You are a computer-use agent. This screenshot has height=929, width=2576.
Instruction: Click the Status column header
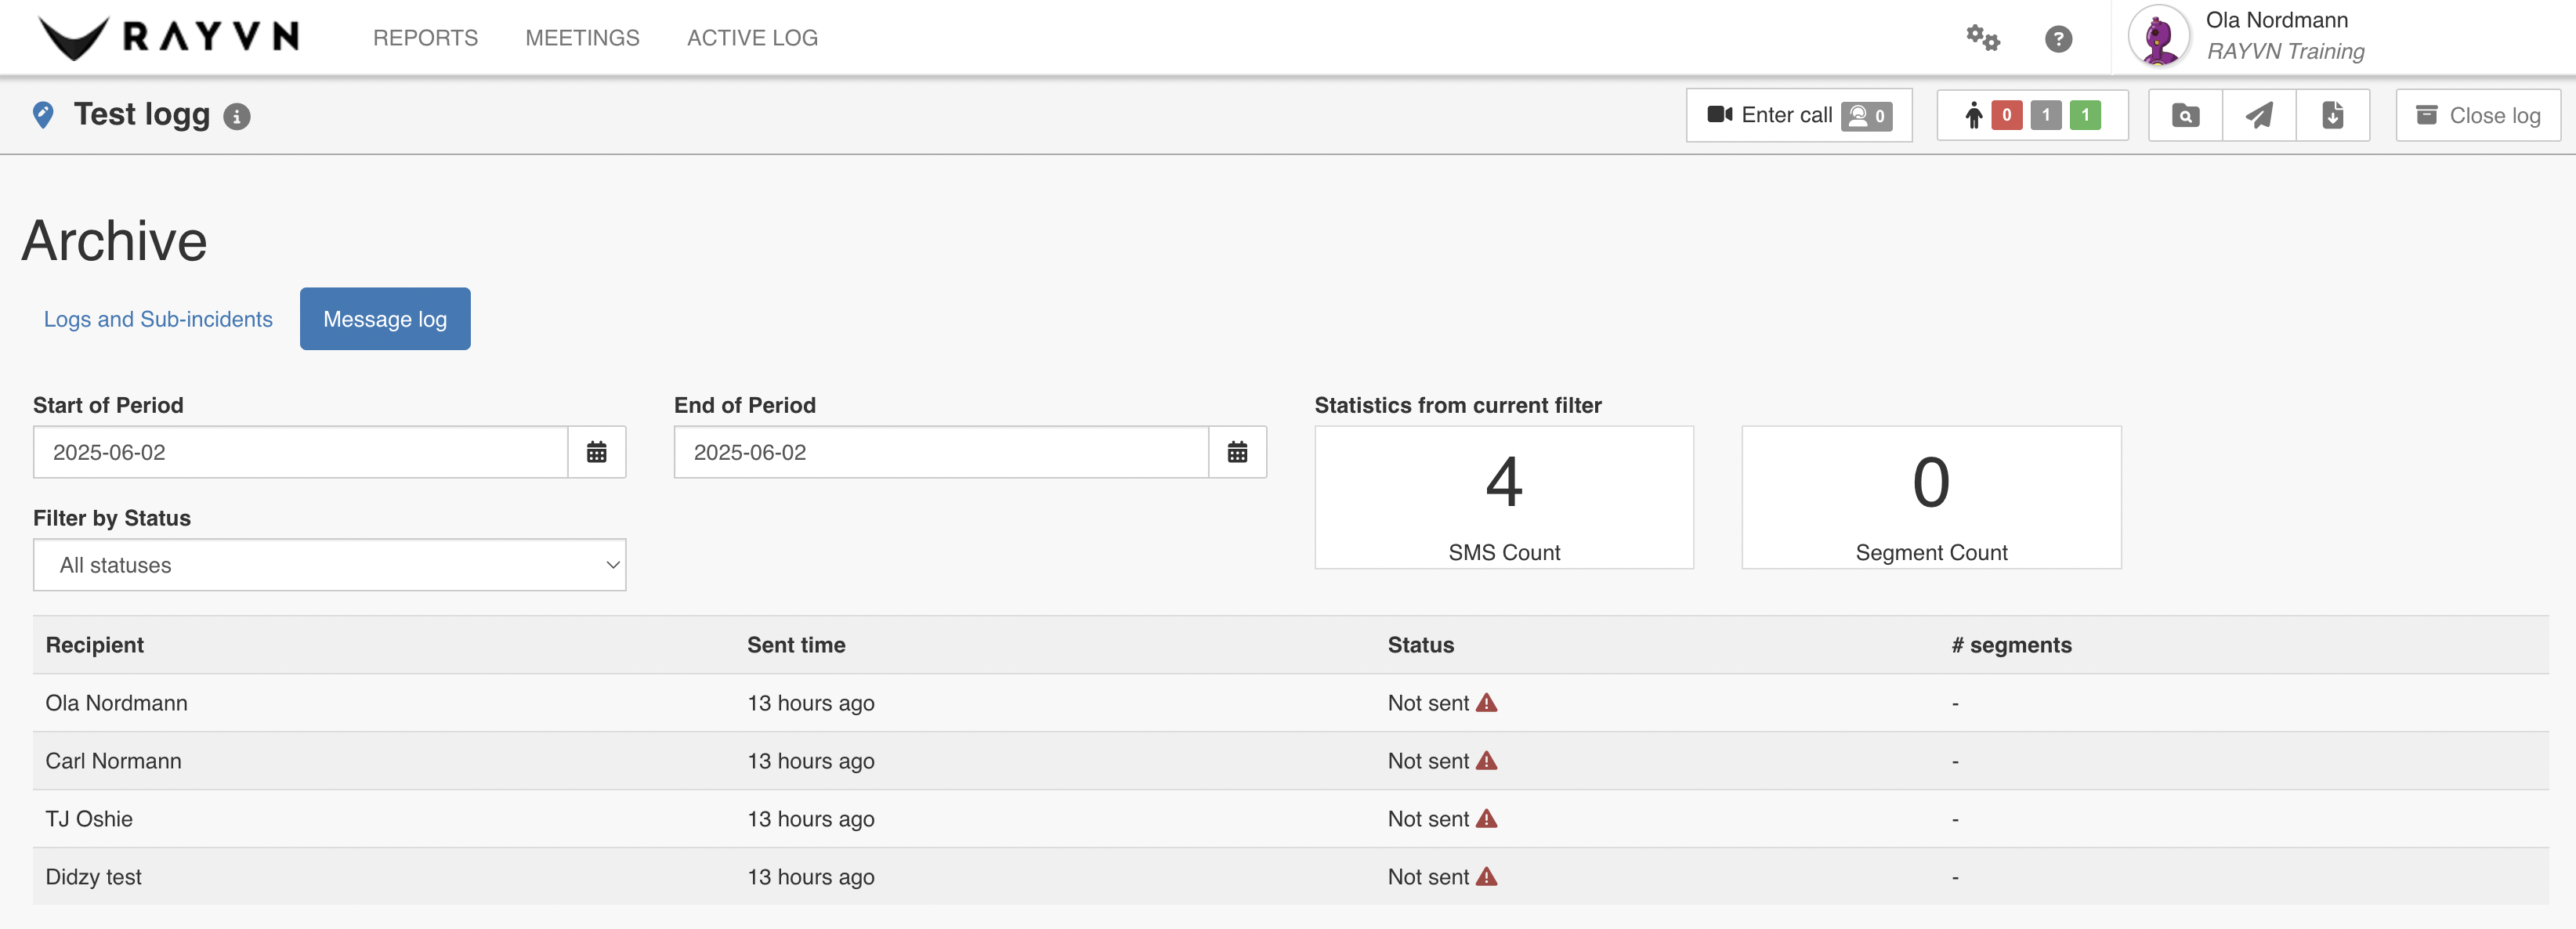(x=1420, y=645)
